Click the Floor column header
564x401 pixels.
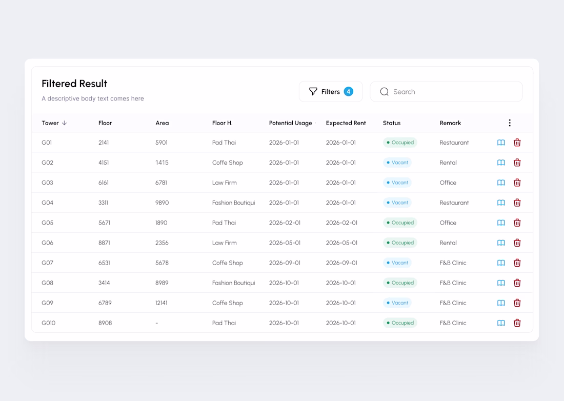[105, 123]
